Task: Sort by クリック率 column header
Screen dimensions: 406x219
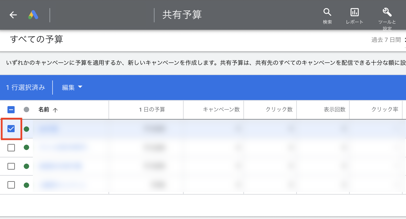Action: (x=384, y=109)
